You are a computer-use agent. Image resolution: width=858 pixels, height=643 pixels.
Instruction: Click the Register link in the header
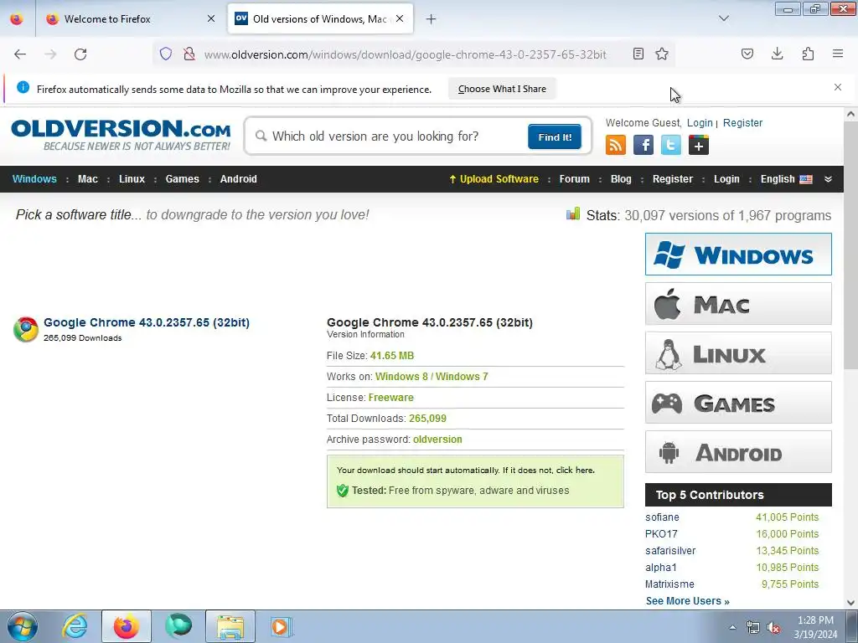tap(742, 123)
